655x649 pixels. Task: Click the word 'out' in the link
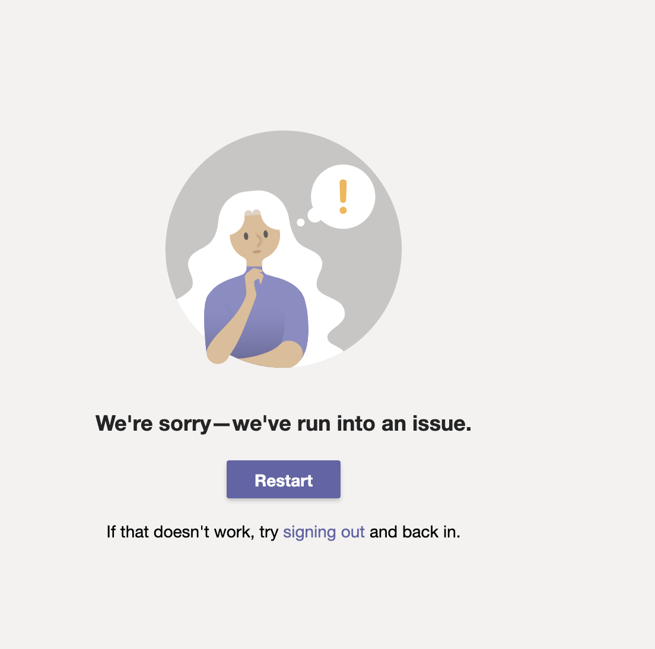pos(353,532)
